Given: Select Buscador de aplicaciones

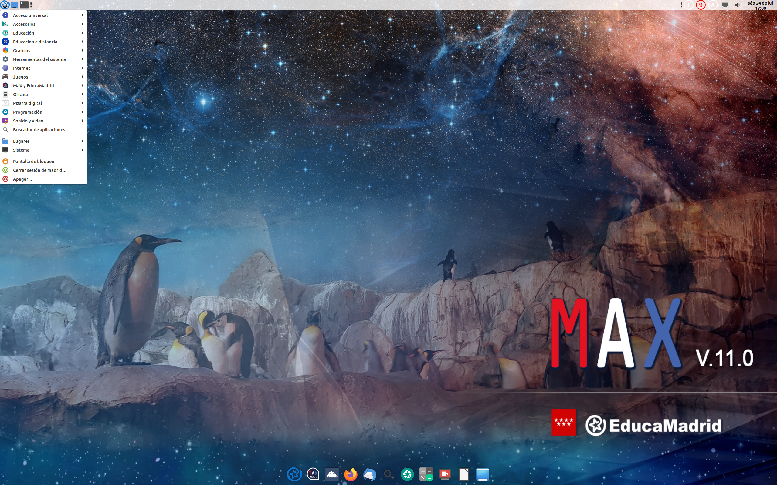Looking at the screenshot, I should 43,130.
